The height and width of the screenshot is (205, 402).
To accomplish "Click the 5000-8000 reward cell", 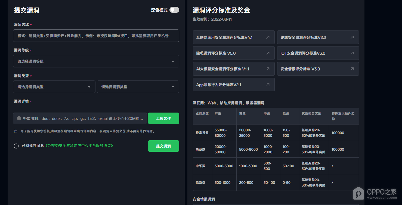I will coord(249,149).
